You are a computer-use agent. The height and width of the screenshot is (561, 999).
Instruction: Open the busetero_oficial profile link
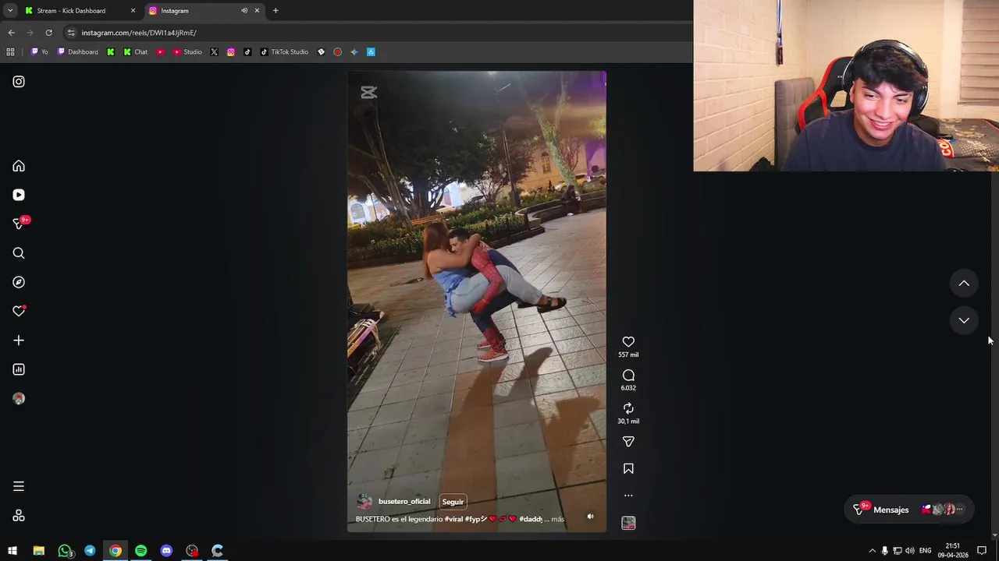click(x=404, y=502)
